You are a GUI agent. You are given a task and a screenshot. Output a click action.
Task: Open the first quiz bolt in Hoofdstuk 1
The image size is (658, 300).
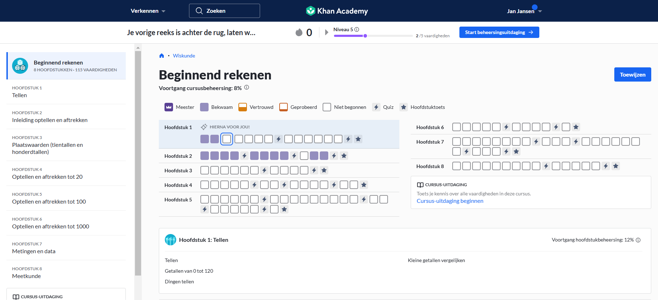point(279,139)
